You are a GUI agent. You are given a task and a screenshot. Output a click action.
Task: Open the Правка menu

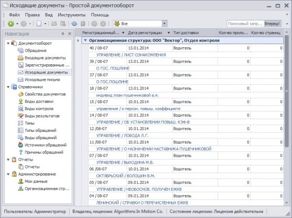[x=33, y=15]
